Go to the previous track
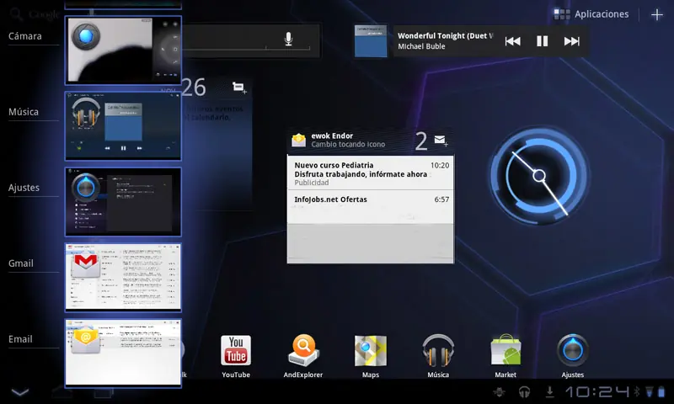The height and width of the screenshot is (404, 674). pyautogui.click(x=512, y=40)
